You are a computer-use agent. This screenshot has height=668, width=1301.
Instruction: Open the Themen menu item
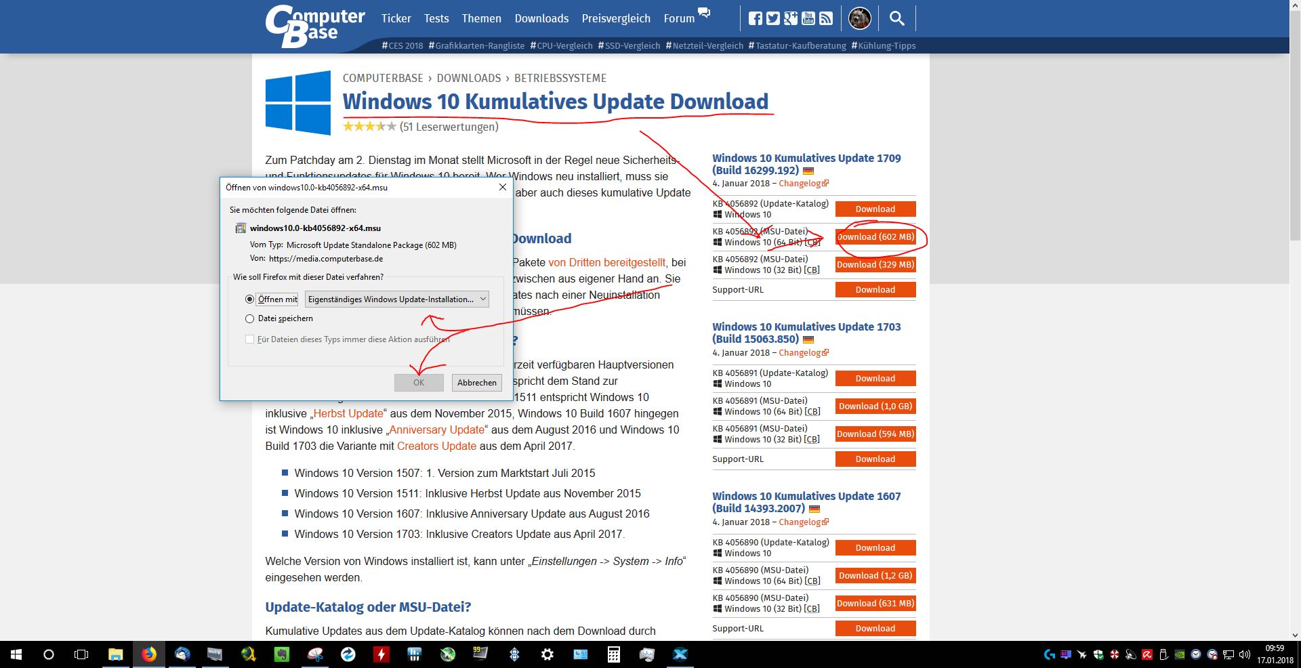click(482, 18)
